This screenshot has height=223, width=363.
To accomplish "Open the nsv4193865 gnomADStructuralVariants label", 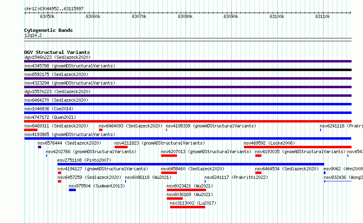I will 70,134.
